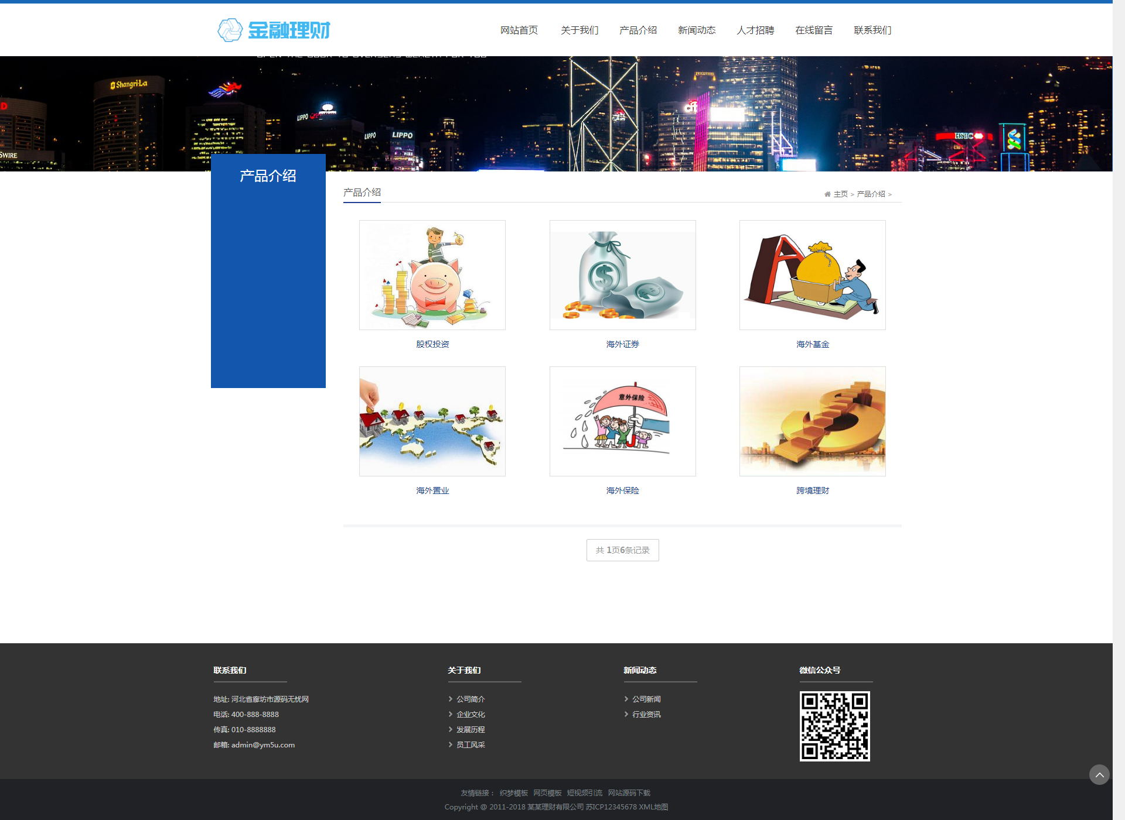Open 企业文化 in the footer links
This screenshot has width=1125, height=820.
471,714
